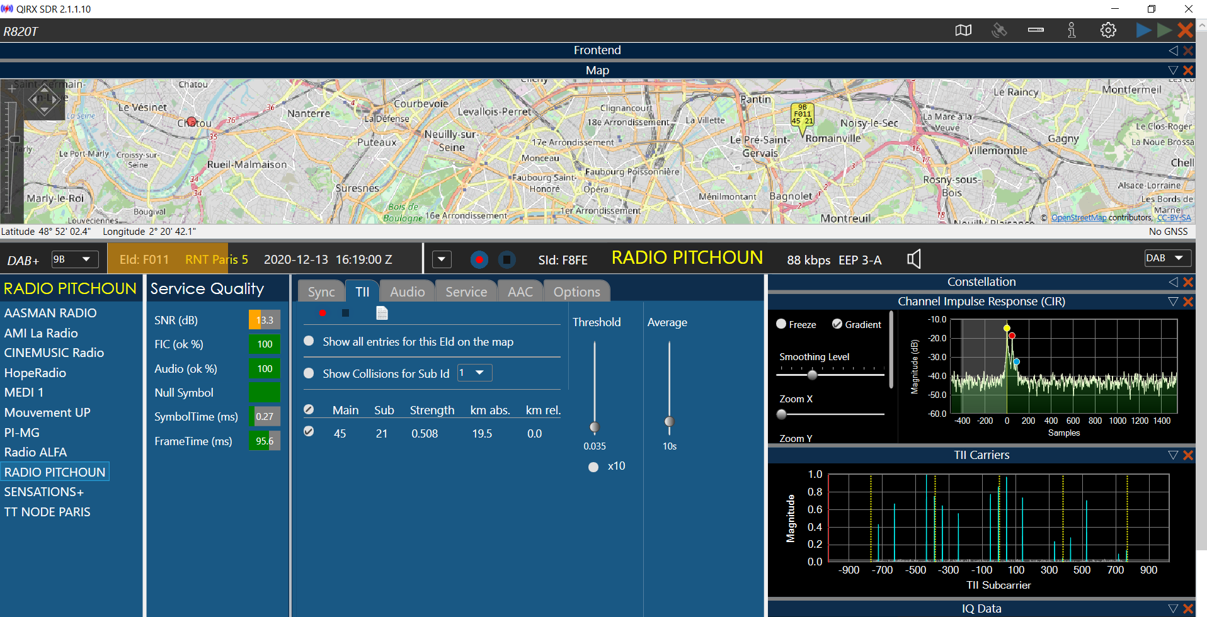Stop audio recording with square stop button
Image resolution: width=1207 pixels, height=617 pixels.
click(506, 259)
